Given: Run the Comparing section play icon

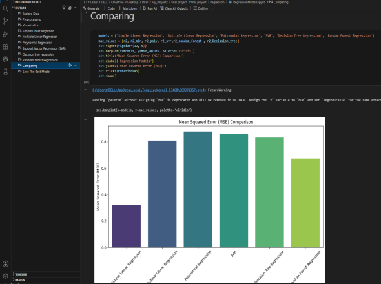Looking at the screenshot, I should 70,65.
